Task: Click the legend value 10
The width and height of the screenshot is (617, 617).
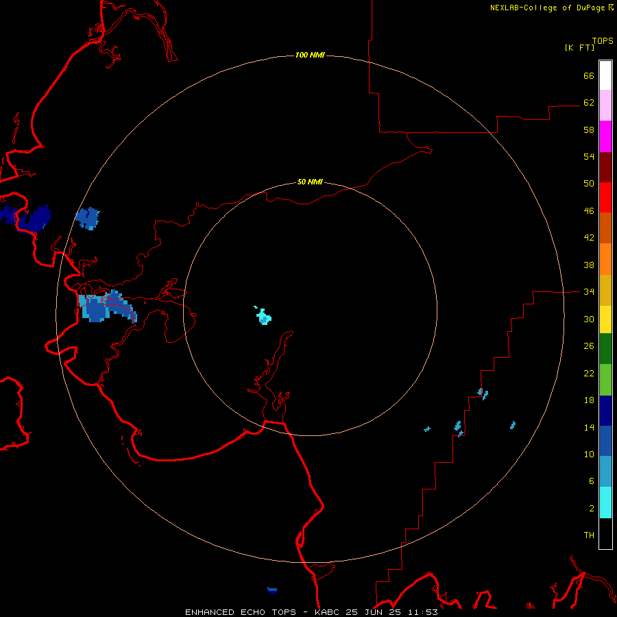Action: [x=589, y=455]
